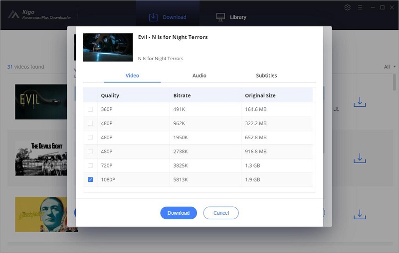The width and height of the screenshot is (399, 253).
Task: Select the Video tab in the dialog
Action: (132, 76)
